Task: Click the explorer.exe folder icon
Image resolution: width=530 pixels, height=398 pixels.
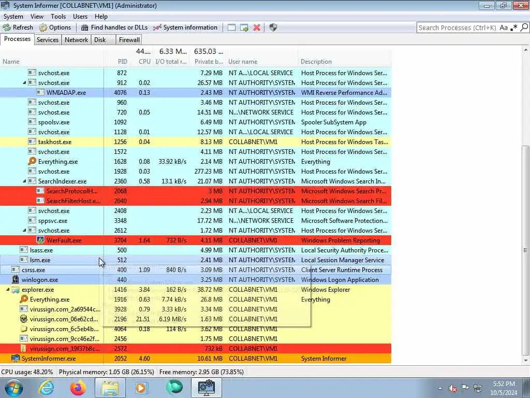Action: click(x=16, y=290)
